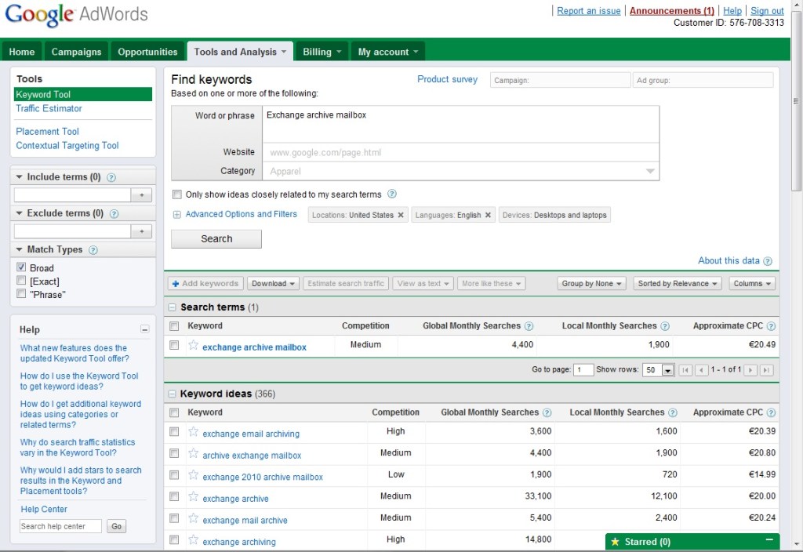Image resolution: width=803 pixels, height=552 pixels.
Task: Uncheck the Broad match type
Action: tap(21, 267)
